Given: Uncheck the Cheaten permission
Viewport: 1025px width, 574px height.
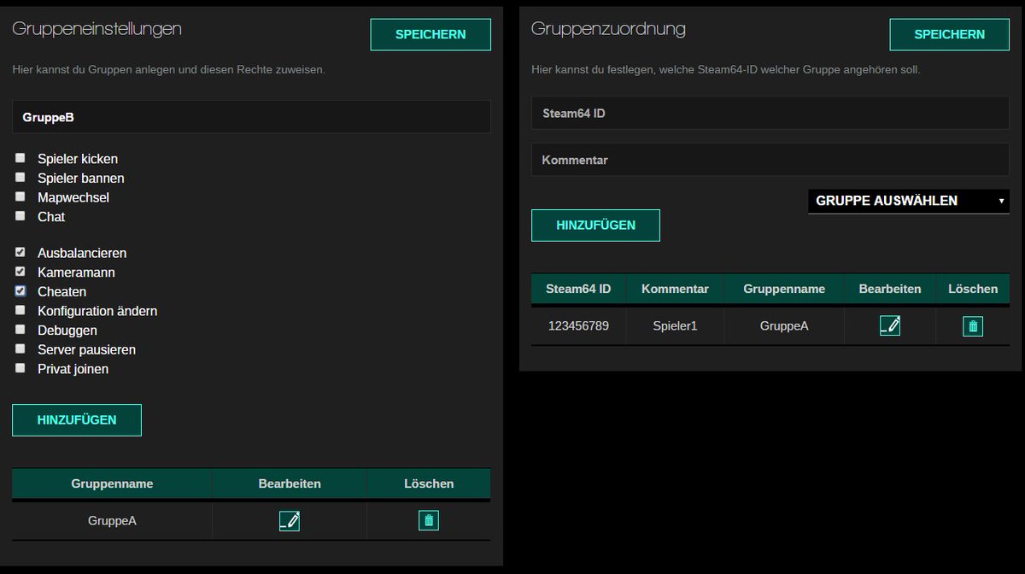Looking at the screenshot, I should [20, 290].
